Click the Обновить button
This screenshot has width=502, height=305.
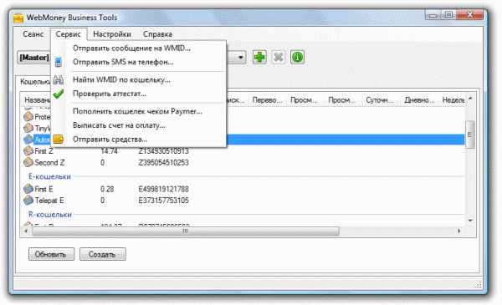point(51,254)
